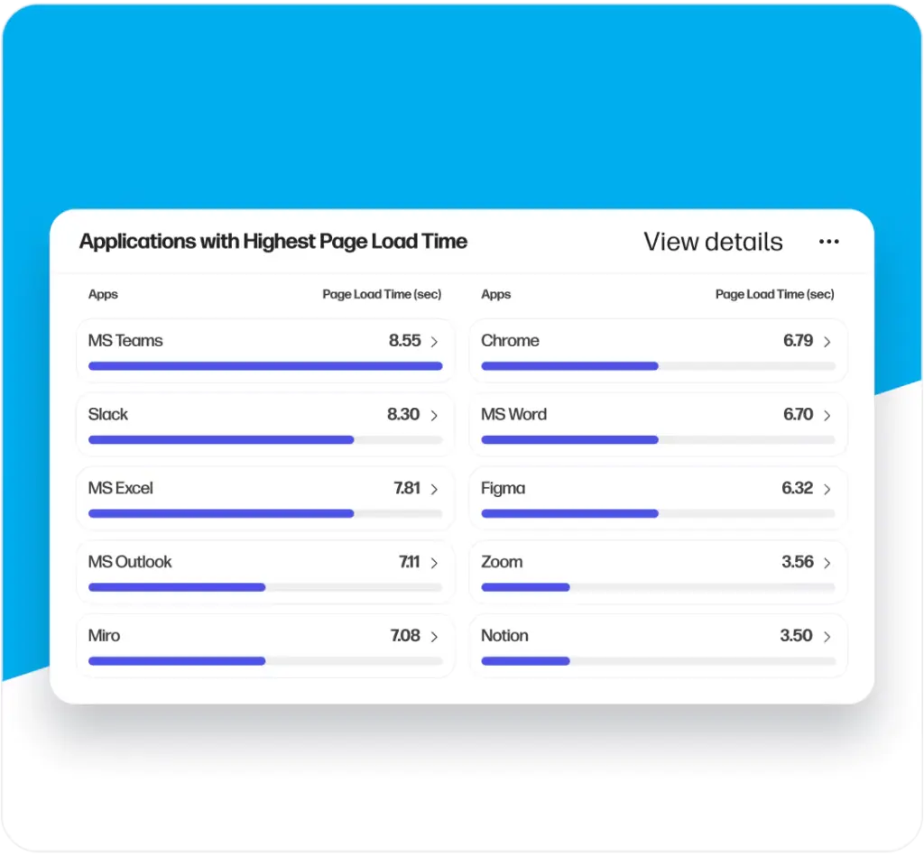Image resolution: width=924 pixels, height=856 pixels.
Task: Select the MS Teams app name
Action: click(125, 341)
